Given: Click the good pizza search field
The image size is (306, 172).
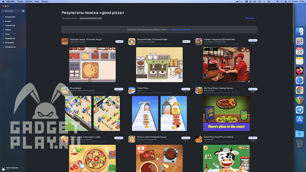Looking at the screenshot, I should (x=13, y=11).
